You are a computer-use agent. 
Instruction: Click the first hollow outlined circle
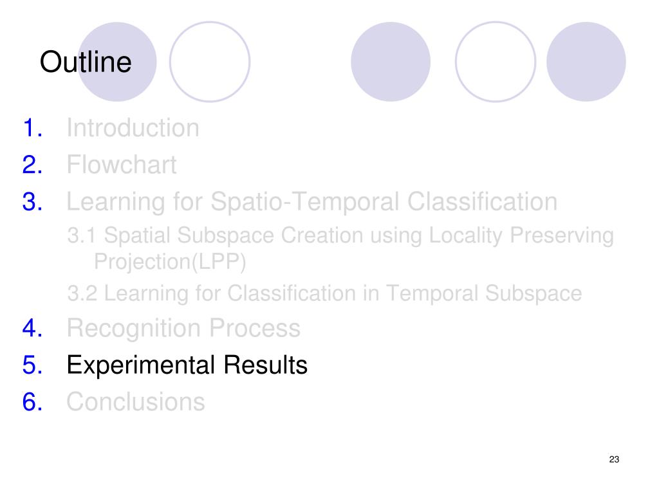pos(210,62)
